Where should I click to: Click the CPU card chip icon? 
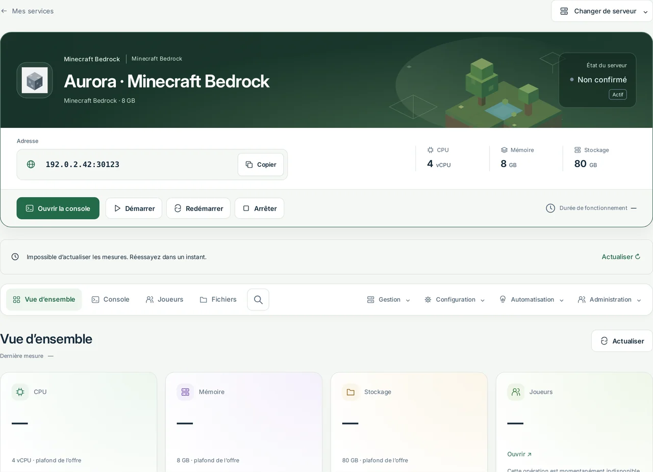pyautogui.click(x=20, y=392)
